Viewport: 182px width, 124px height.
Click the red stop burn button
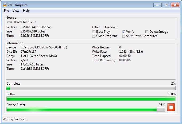pyautogui.click(x=171, y=107)
